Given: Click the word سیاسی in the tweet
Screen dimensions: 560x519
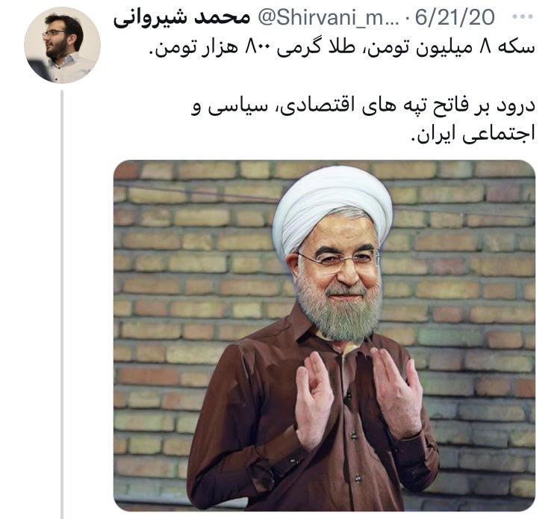Looking at the screenshot, I should point(237,107).
